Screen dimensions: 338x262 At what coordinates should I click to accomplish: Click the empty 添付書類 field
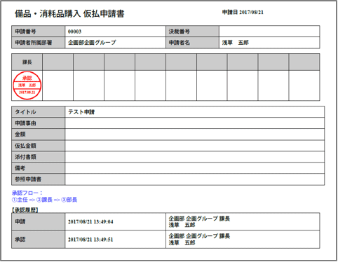tap(195, 157)
